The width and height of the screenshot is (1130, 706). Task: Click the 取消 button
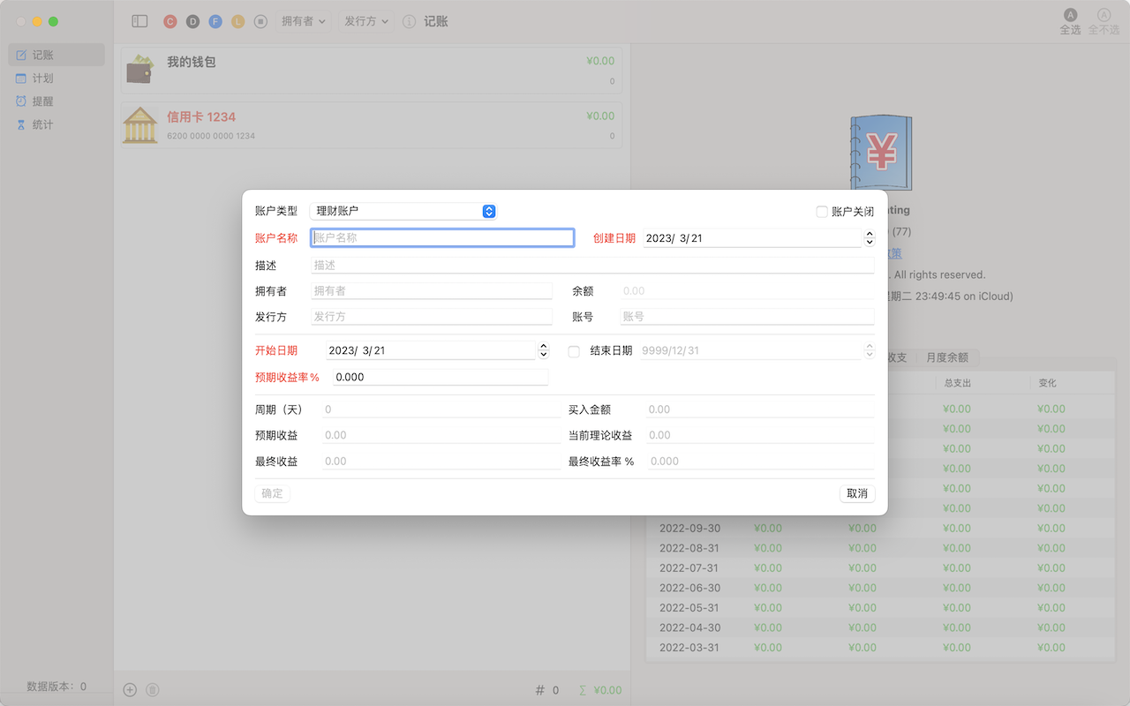[x=857, y=493]
